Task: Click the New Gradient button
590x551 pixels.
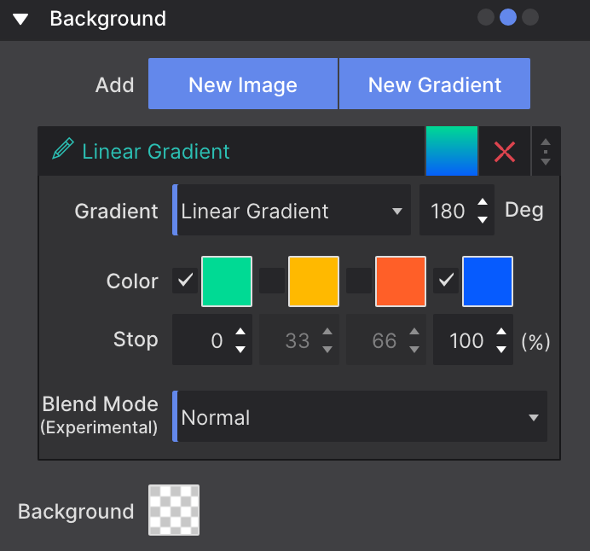Action: pyautogui.click(x=435, y=84)
